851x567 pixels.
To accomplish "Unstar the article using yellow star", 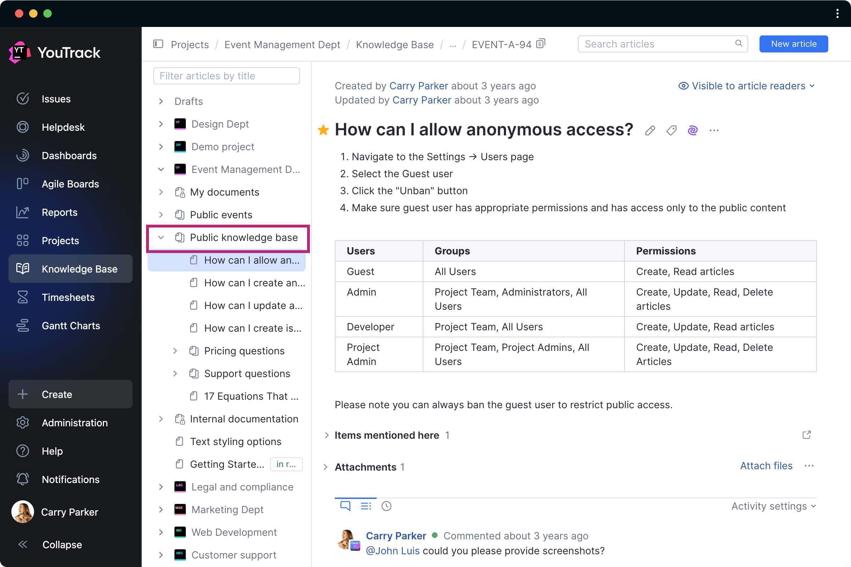I will click(x=323, y=130).
